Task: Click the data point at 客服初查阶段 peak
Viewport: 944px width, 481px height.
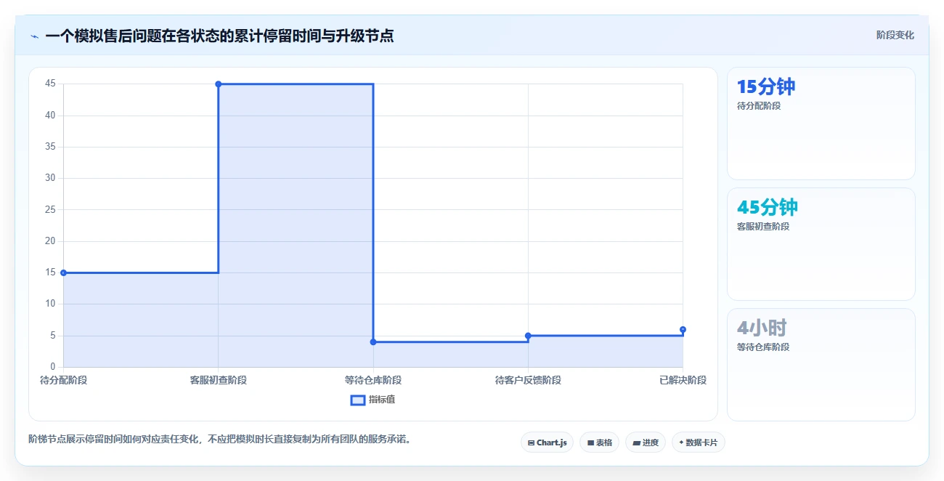Action: click(x=219, y=84)
